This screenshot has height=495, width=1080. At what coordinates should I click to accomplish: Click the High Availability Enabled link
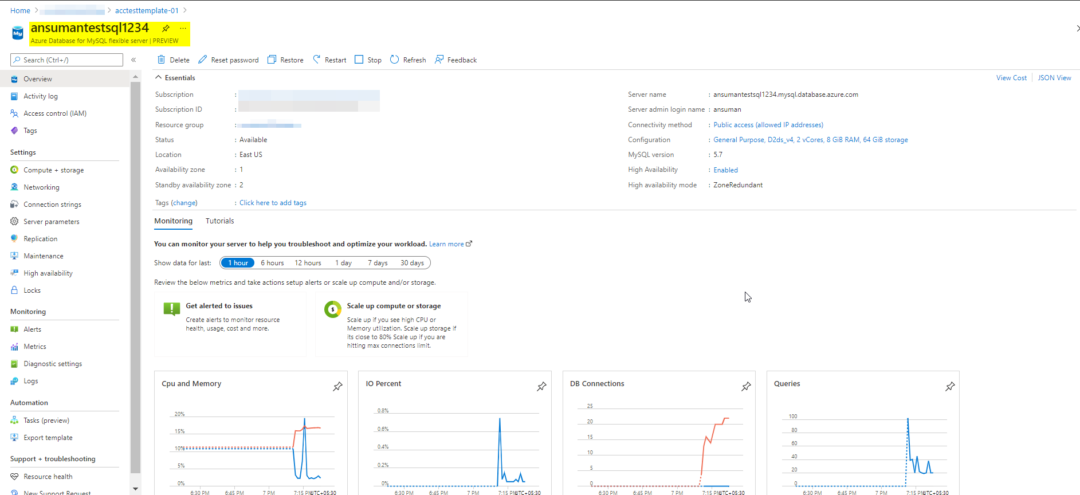[x=725, y=170]
